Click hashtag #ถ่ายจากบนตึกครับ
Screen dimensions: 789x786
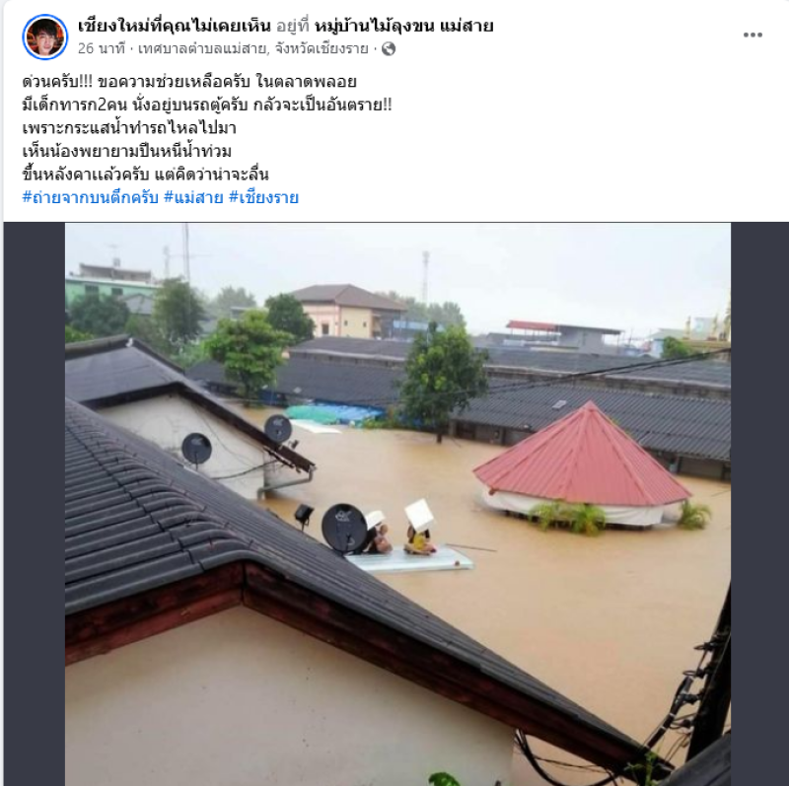click(x=90, y=197)
